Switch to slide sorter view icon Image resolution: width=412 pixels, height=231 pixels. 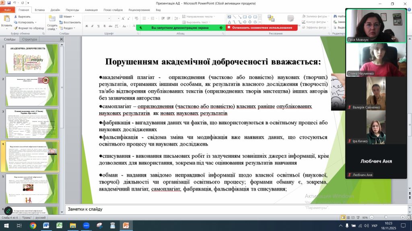click(348, 217)
